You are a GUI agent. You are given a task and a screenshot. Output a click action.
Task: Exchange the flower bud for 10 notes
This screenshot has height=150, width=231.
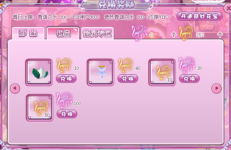click(66, 79)
